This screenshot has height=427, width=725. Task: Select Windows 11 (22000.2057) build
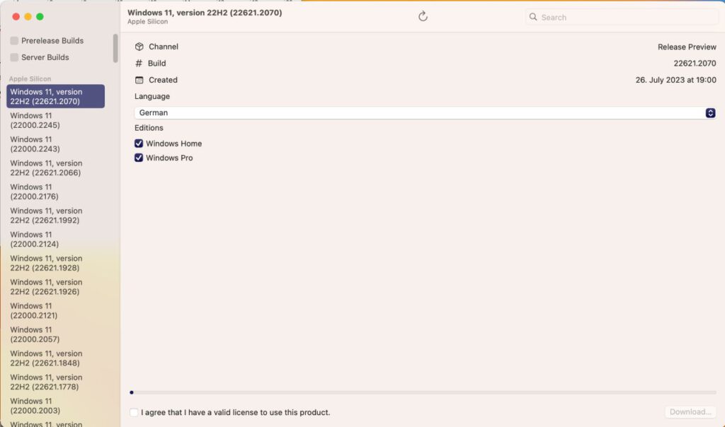55,334
